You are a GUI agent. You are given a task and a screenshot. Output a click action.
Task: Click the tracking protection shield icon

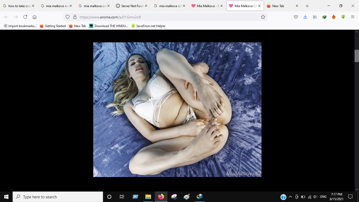coord(68,17)
